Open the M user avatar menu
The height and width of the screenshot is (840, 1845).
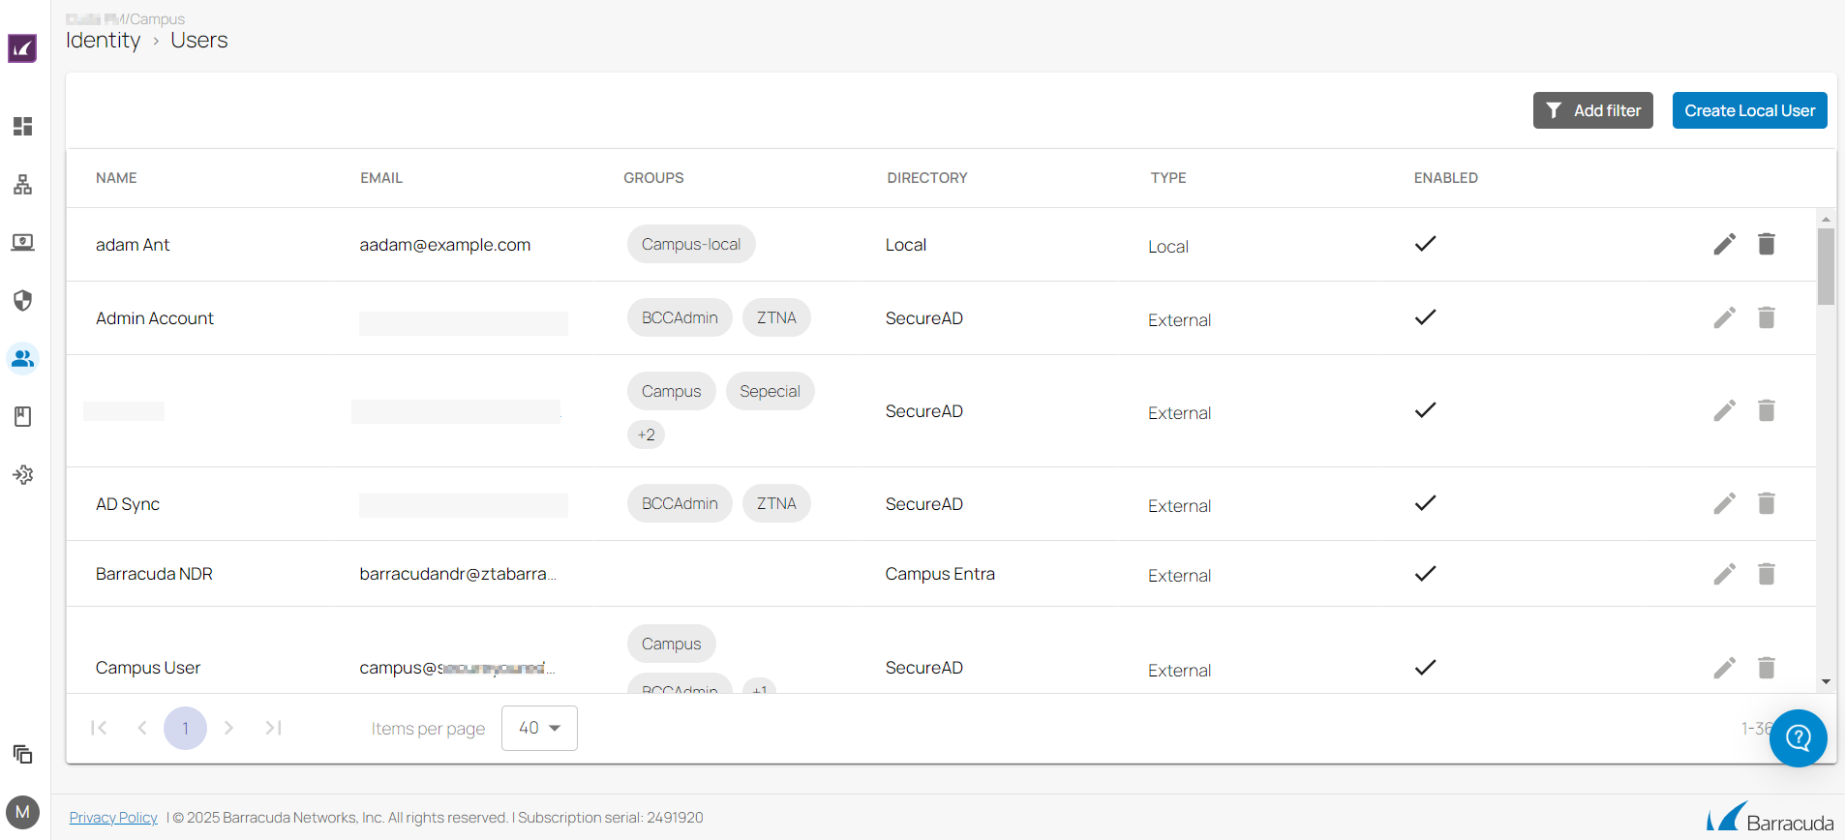coord(22,812)
